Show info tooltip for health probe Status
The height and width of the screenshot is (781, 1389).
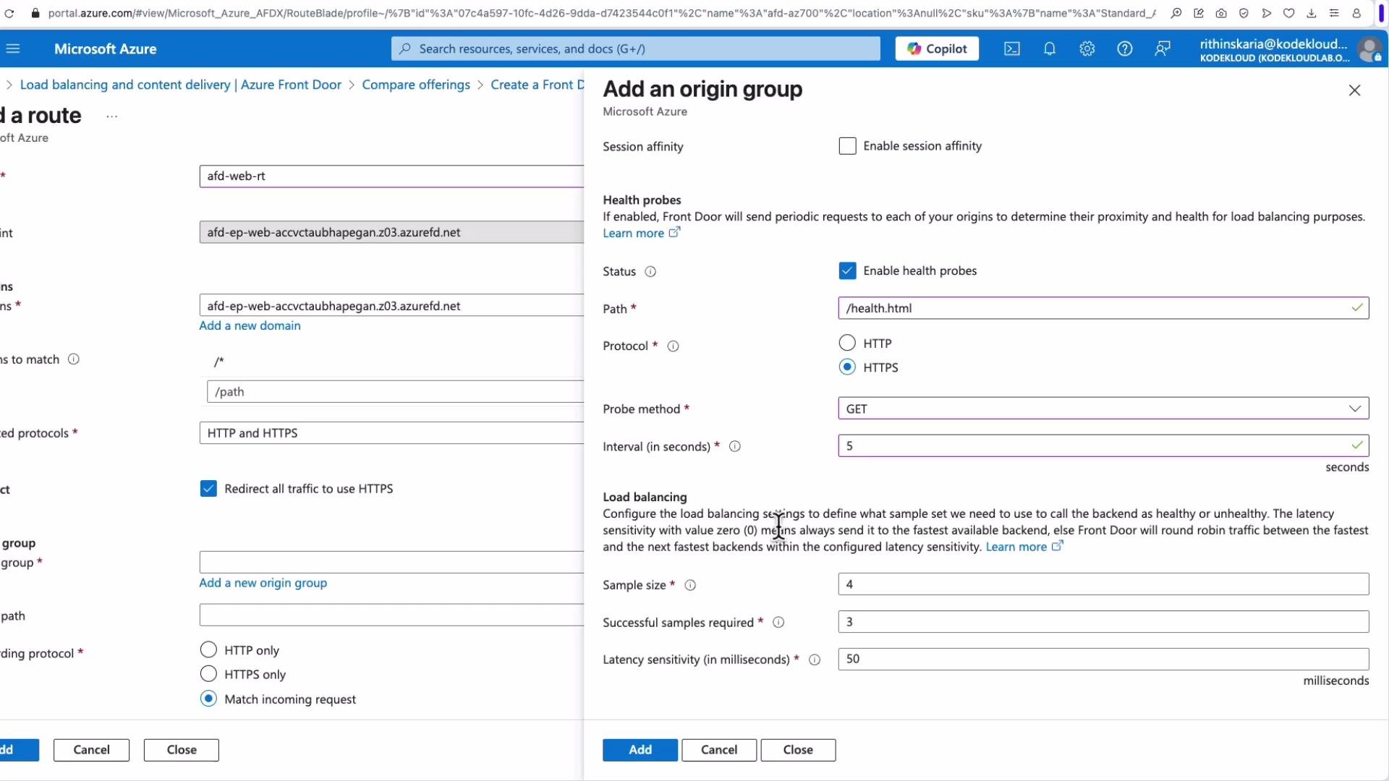[650, 272]
